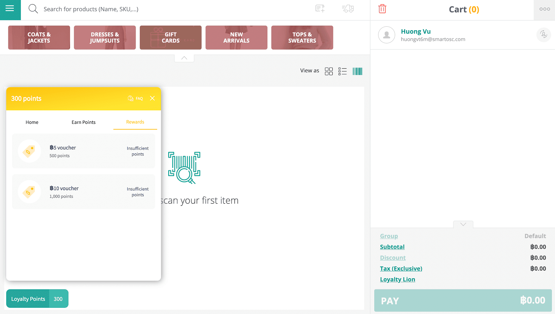The image size is (555, 314).
Task: Click the trash icon to clear cart
Action: point(382,9)
